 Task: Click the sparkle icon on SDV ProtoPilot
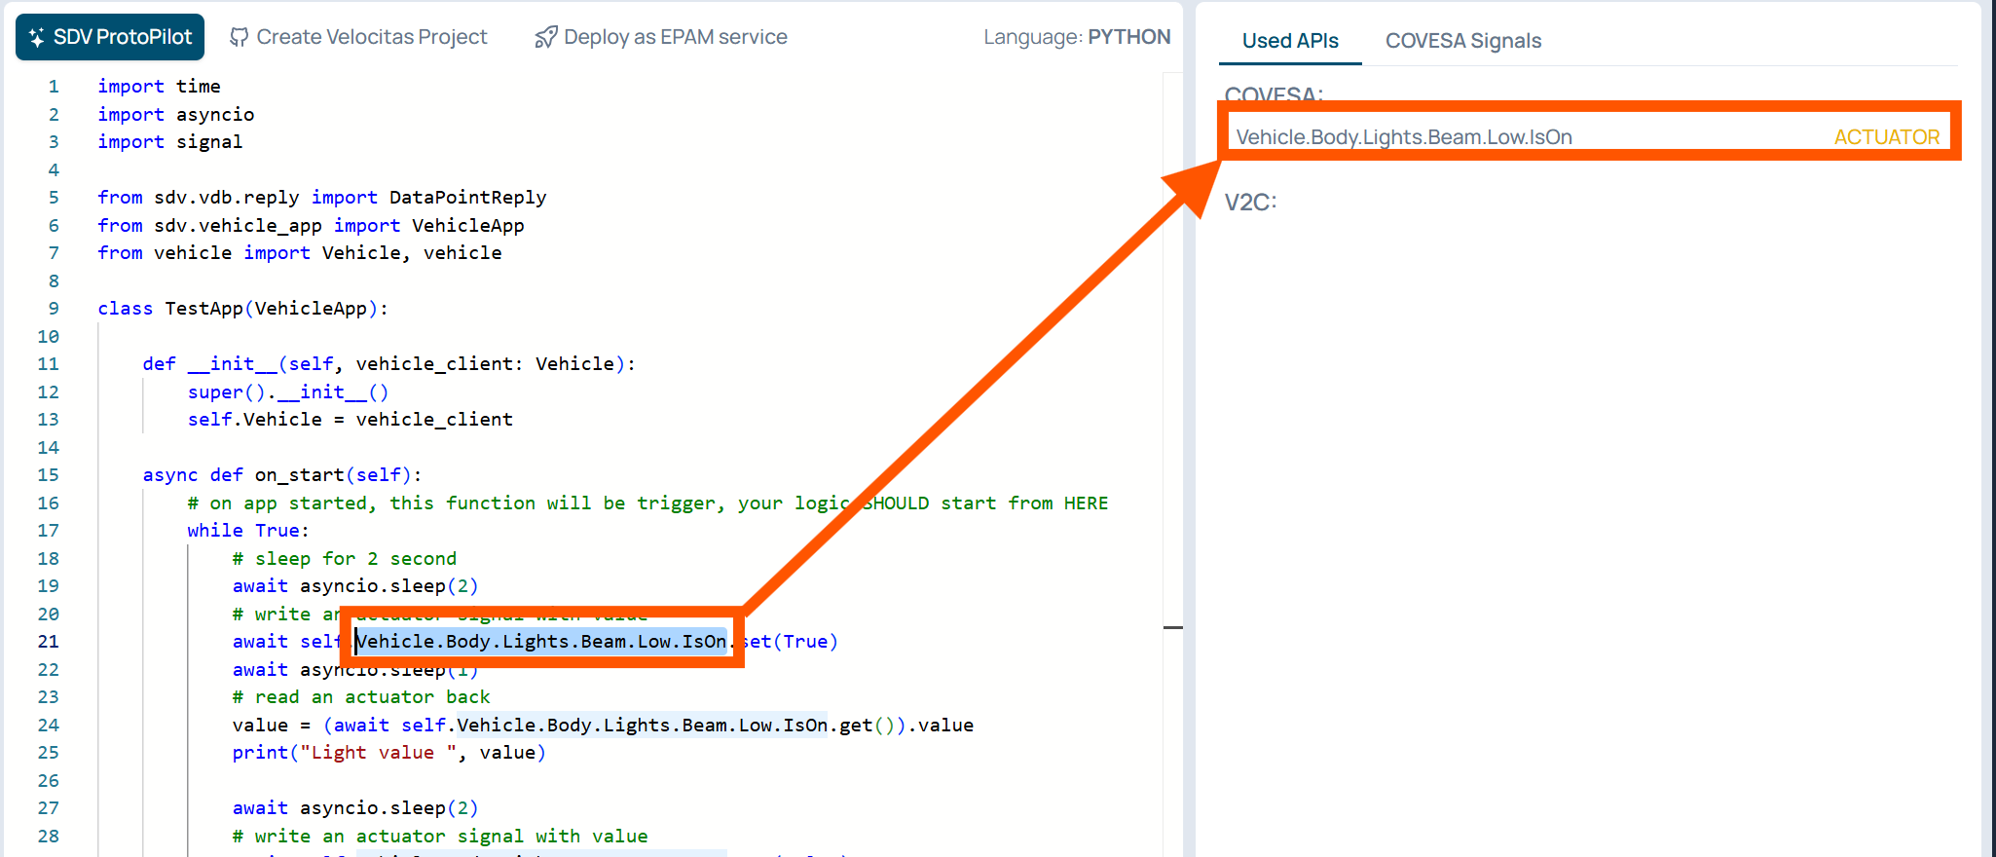(37, 38)
